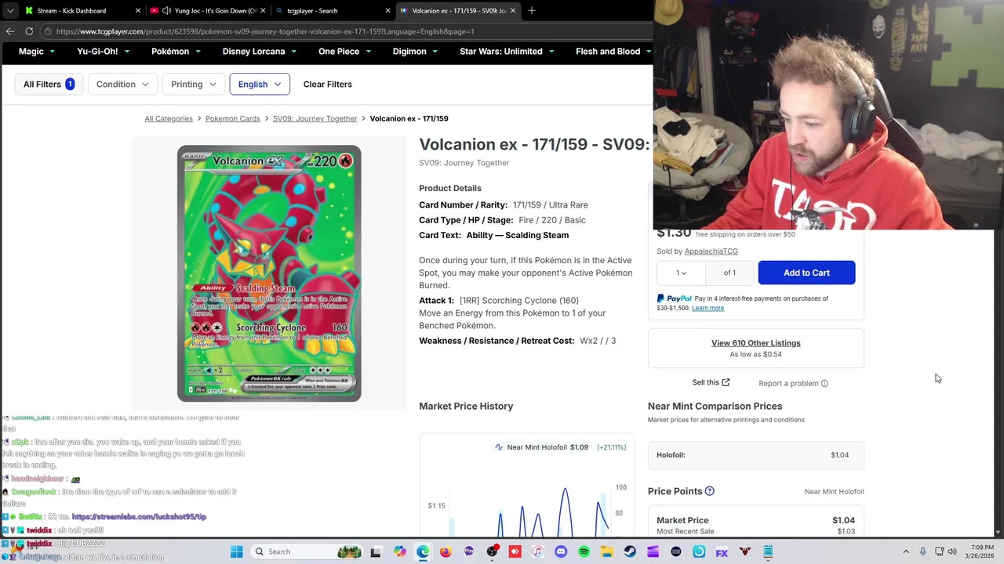Image resolution: width=1004 pixels, height=564 pixels.
Task: Open OBS Studio from the taskbar
Action: pyautogui.click(x=492, y=551)
